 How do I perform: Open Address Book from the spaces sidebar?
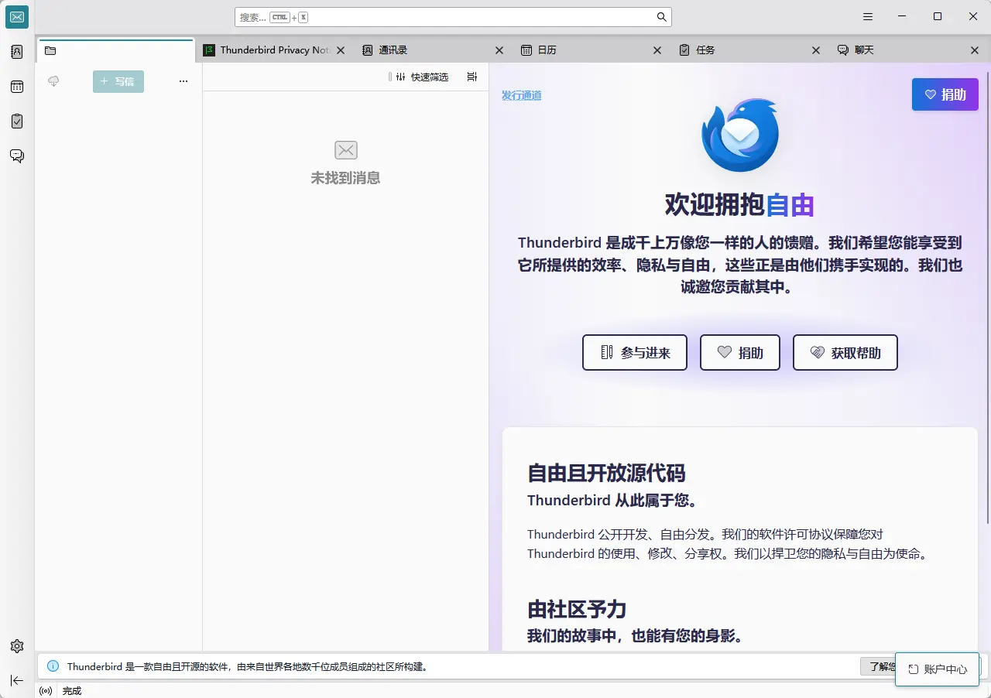pyautogui.click(x=17, y=52)
